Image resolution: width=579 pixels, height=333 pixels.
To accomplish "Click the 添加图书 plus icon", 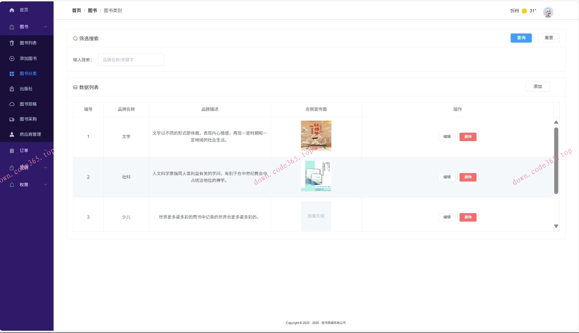I will [x=11, y=59].
